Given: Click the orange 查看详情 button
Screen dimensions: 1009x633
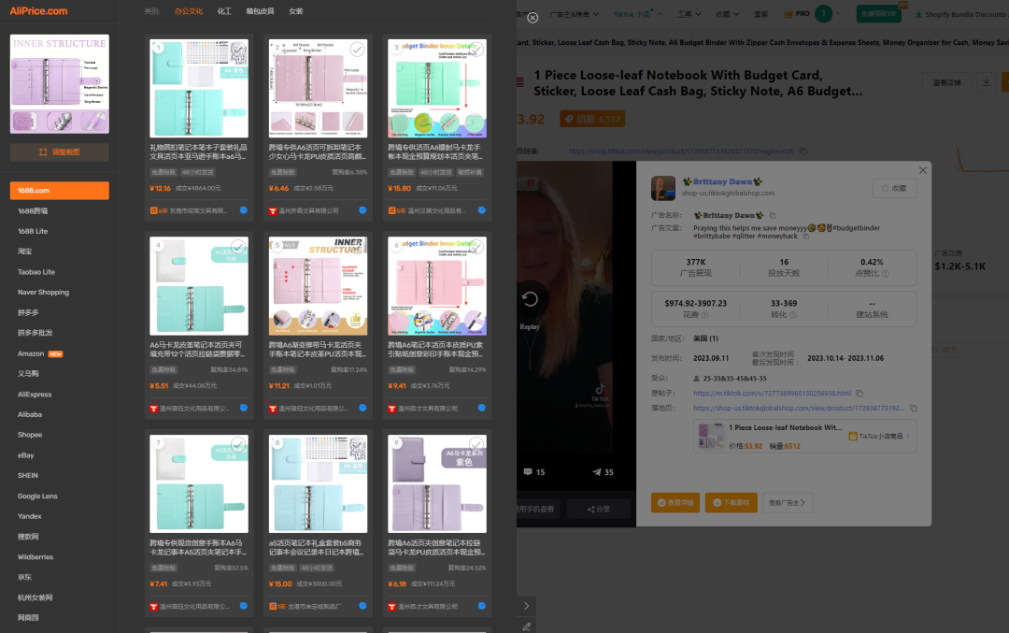Looking at the screenshot, I should tap(675, 503).
